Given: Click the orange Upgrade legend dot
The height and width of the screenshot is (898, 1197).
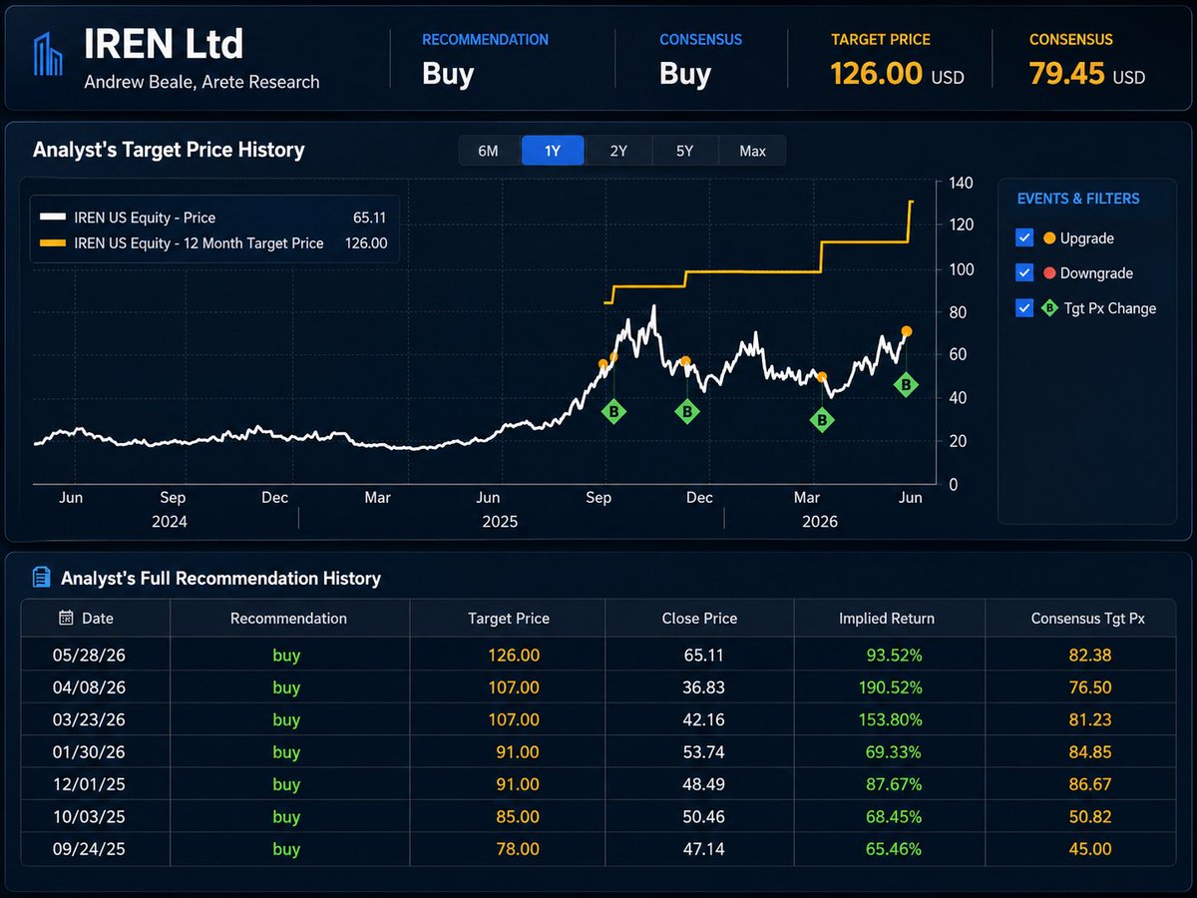Looking at the screenshot, I should (1048, 238).
